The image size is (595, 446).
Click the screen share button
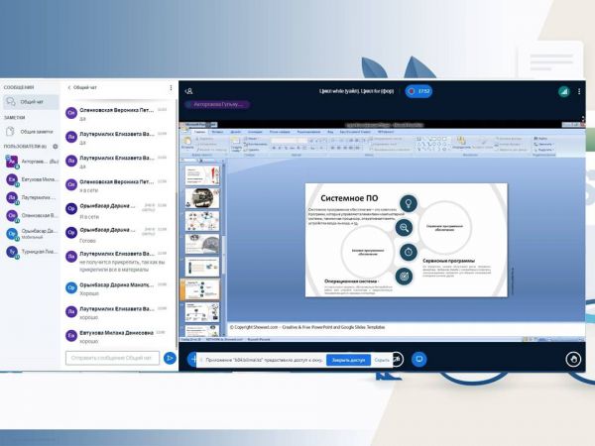pos(419,359)
